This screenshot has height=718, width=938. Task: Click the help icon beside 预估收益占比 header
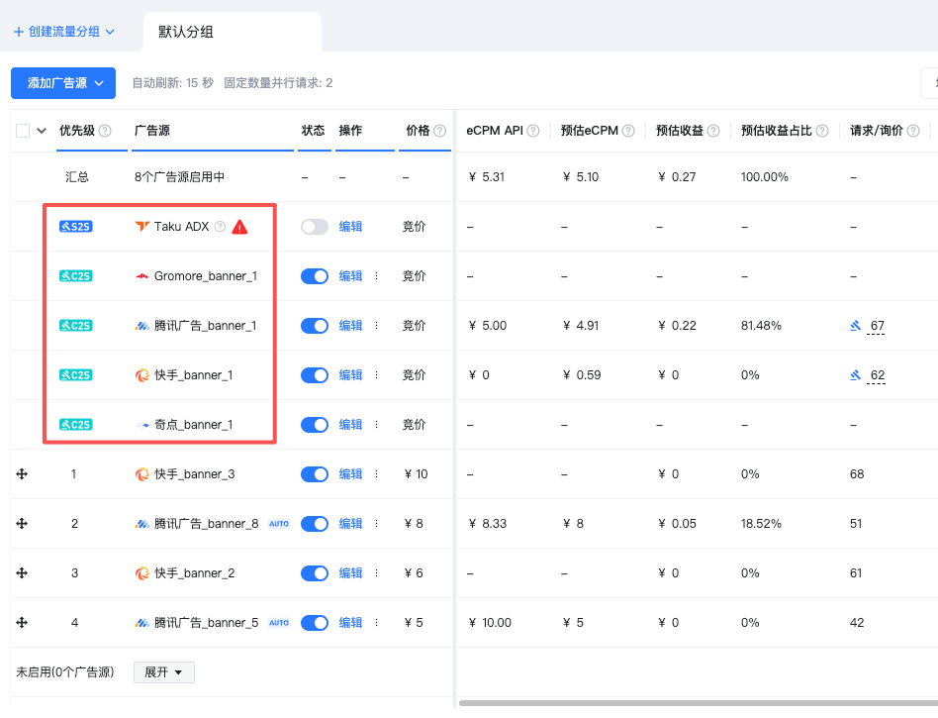(x=822, y=131)
